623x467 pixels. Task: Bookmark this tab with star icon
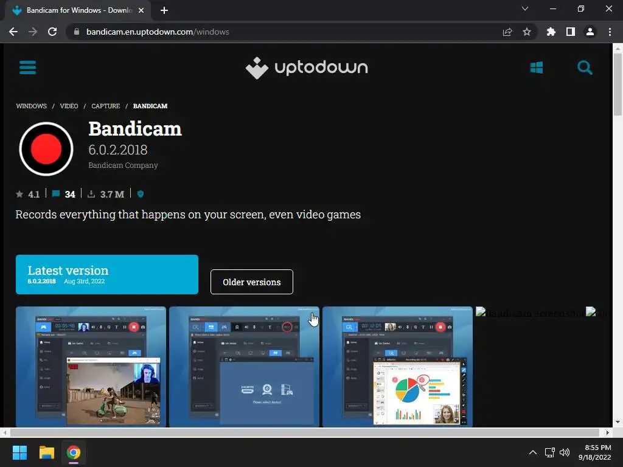point(527,32)
